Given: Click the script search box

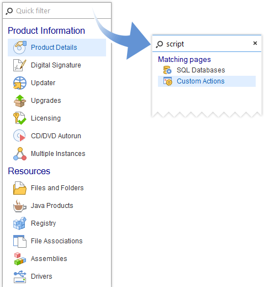Looking at the screenshot, I should [203, 44].
